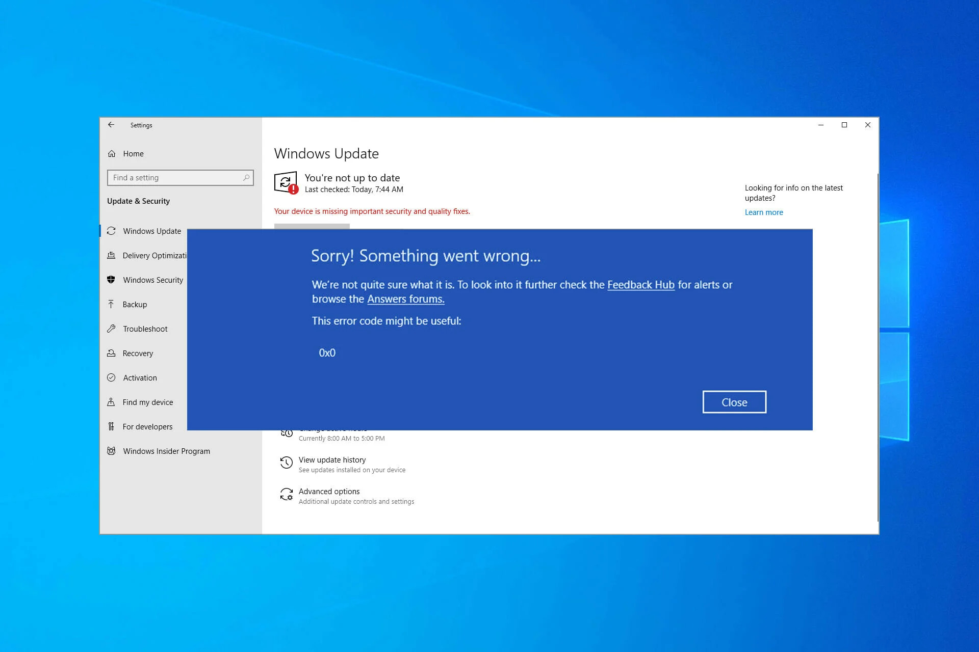Click the back arrow in Settings

[x=111, y=125]
